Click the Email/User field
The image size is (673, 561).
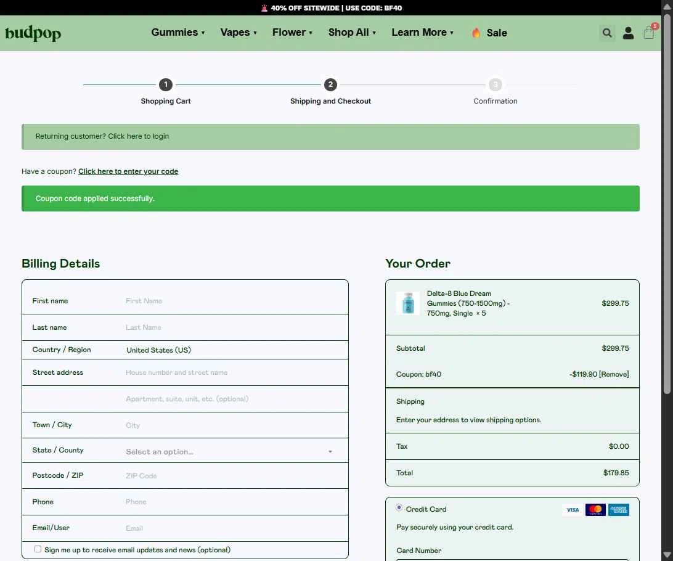pyautogui.click(x=232, y=528)
